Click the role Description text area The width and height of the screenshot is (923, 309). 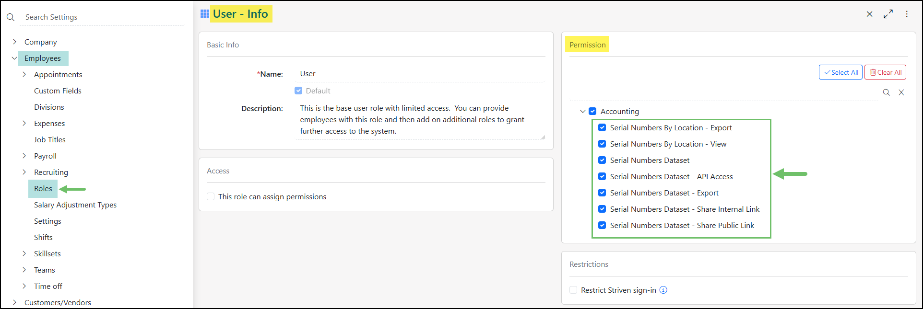click(420, 120)
